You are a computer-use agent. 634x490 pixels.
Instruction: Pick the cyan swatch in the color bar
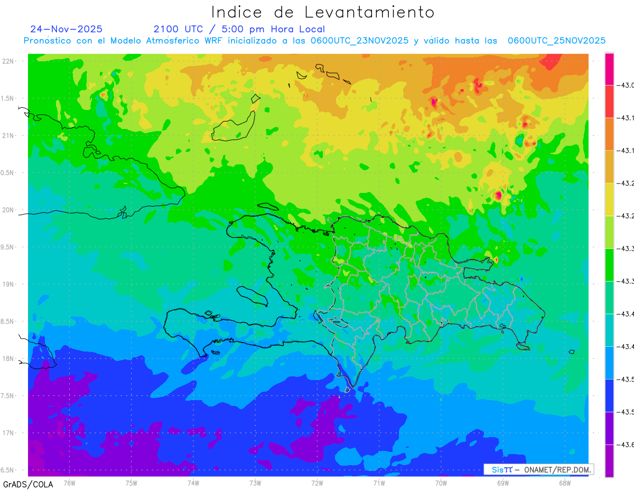point(609,330)
